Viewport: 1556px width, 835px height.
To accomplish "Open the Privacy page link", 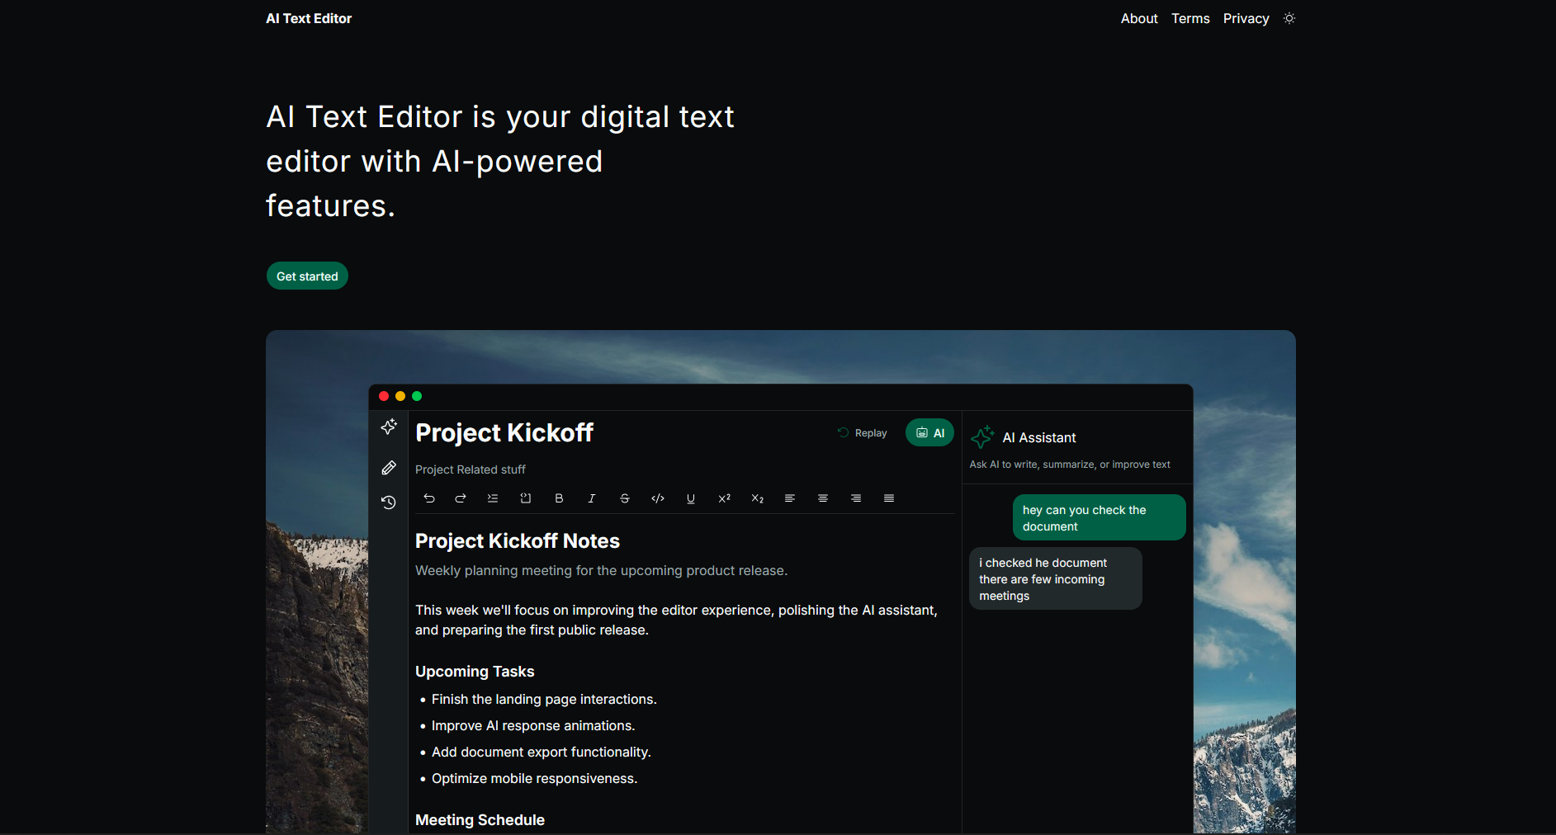I will click(1246, 18).
